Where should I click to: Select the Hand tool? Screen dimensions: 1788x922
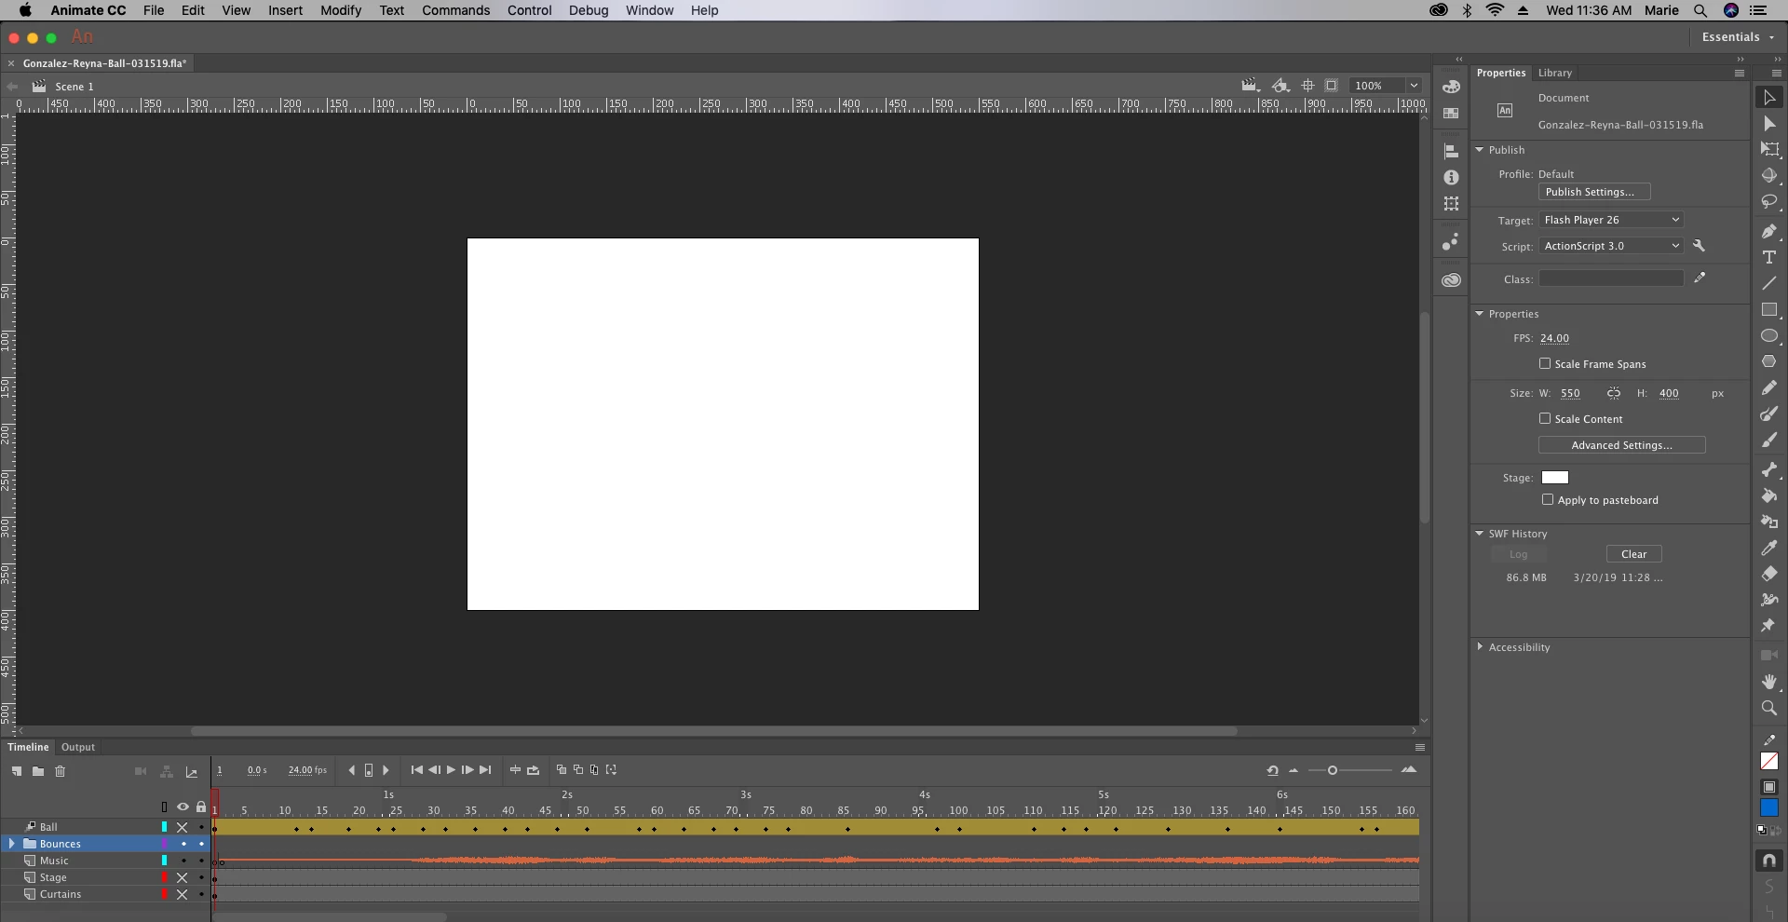1769,683
